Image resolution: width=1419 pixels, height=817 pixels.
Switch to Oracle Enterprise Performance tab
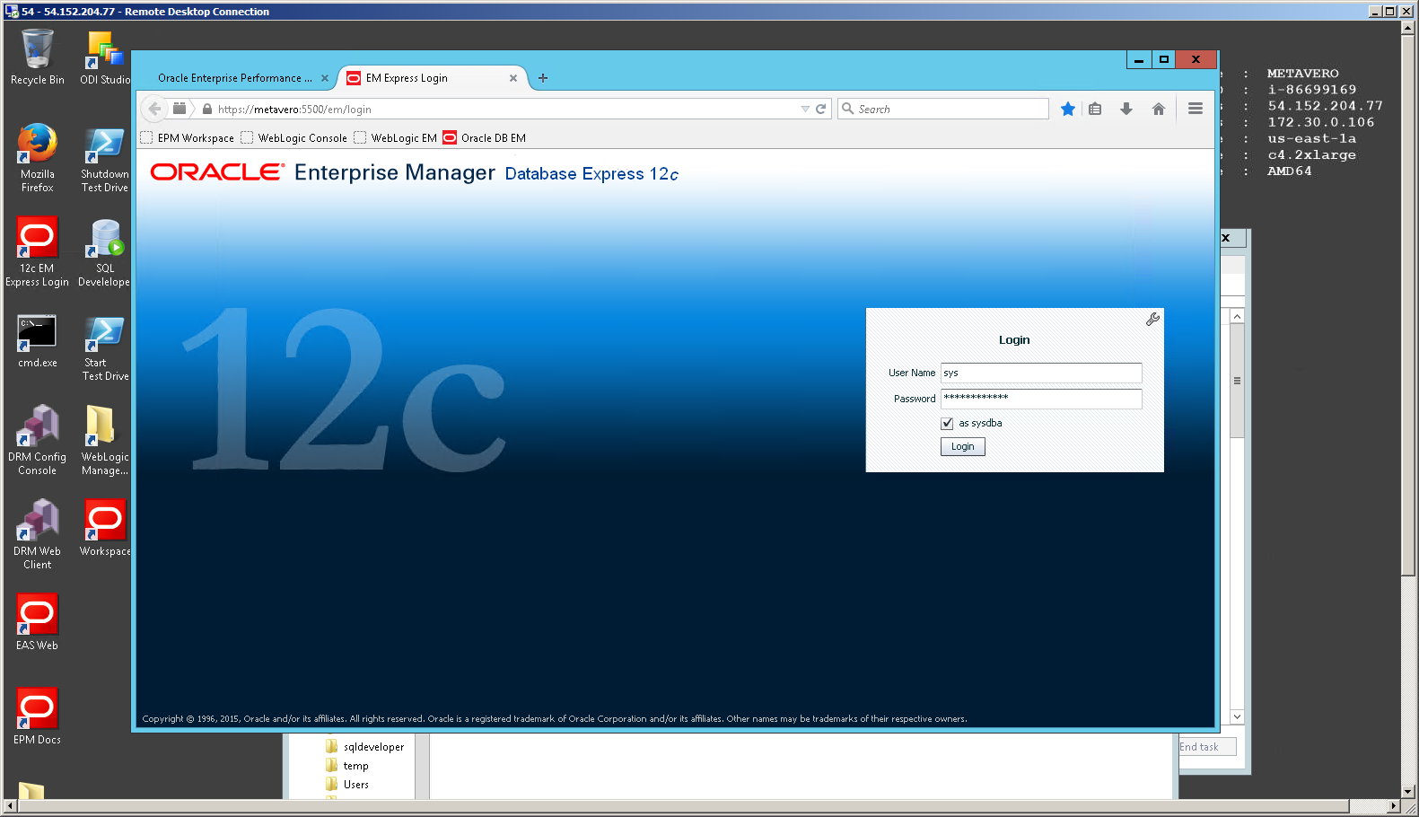click(235, 78)
